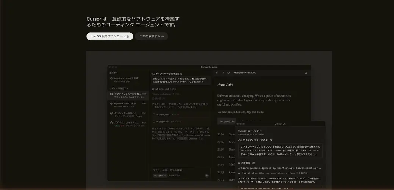Click the アフィンギャップアラインメント prompt box in the CLI
The image size is (394, 190).
click(280, 151)
